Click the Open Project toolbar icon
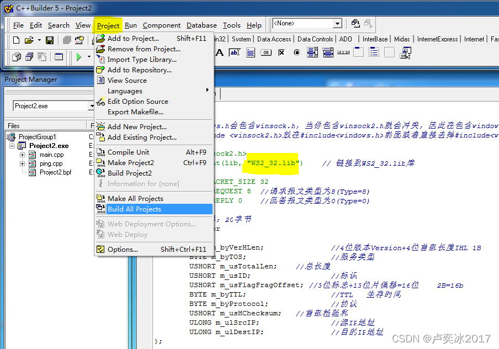 pyautogui.click(x=79, y=40)
